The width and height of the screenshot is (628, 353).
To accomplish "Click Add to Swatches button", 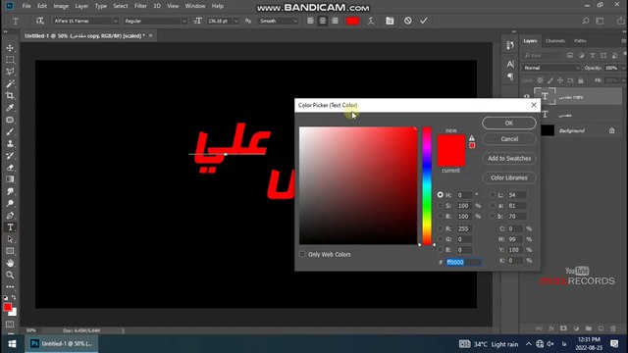I will [509, 158].
